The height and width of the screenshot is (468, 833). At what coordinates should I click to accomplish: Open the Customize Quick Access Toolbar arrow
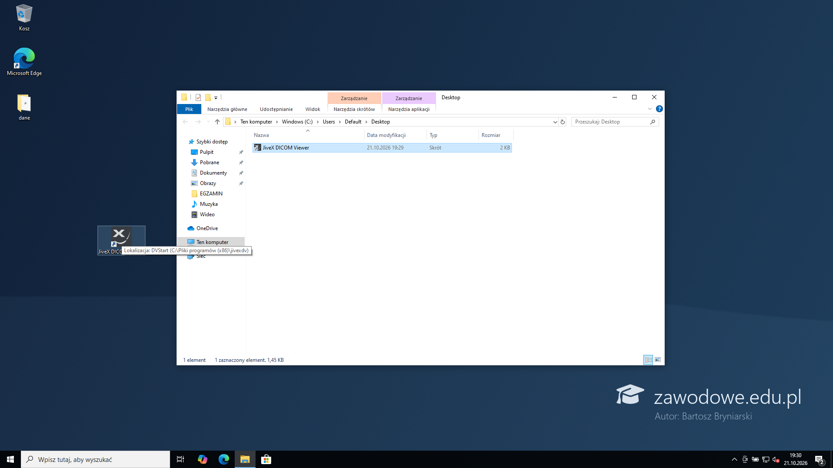pos(216,98)
